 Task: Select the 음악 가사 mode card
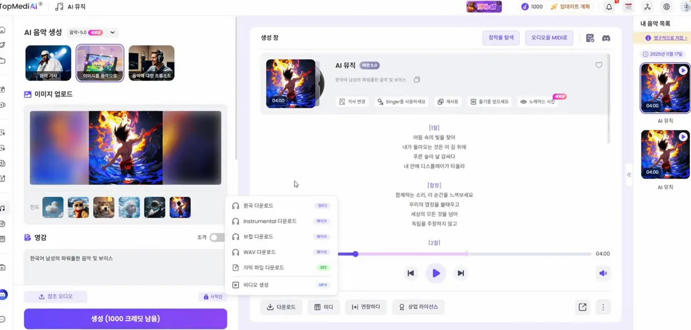coord(48,63)
